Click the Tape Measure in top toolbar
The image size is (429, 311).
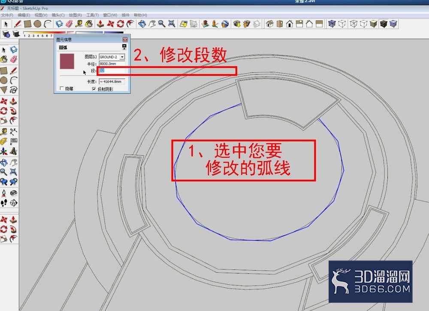79,24
